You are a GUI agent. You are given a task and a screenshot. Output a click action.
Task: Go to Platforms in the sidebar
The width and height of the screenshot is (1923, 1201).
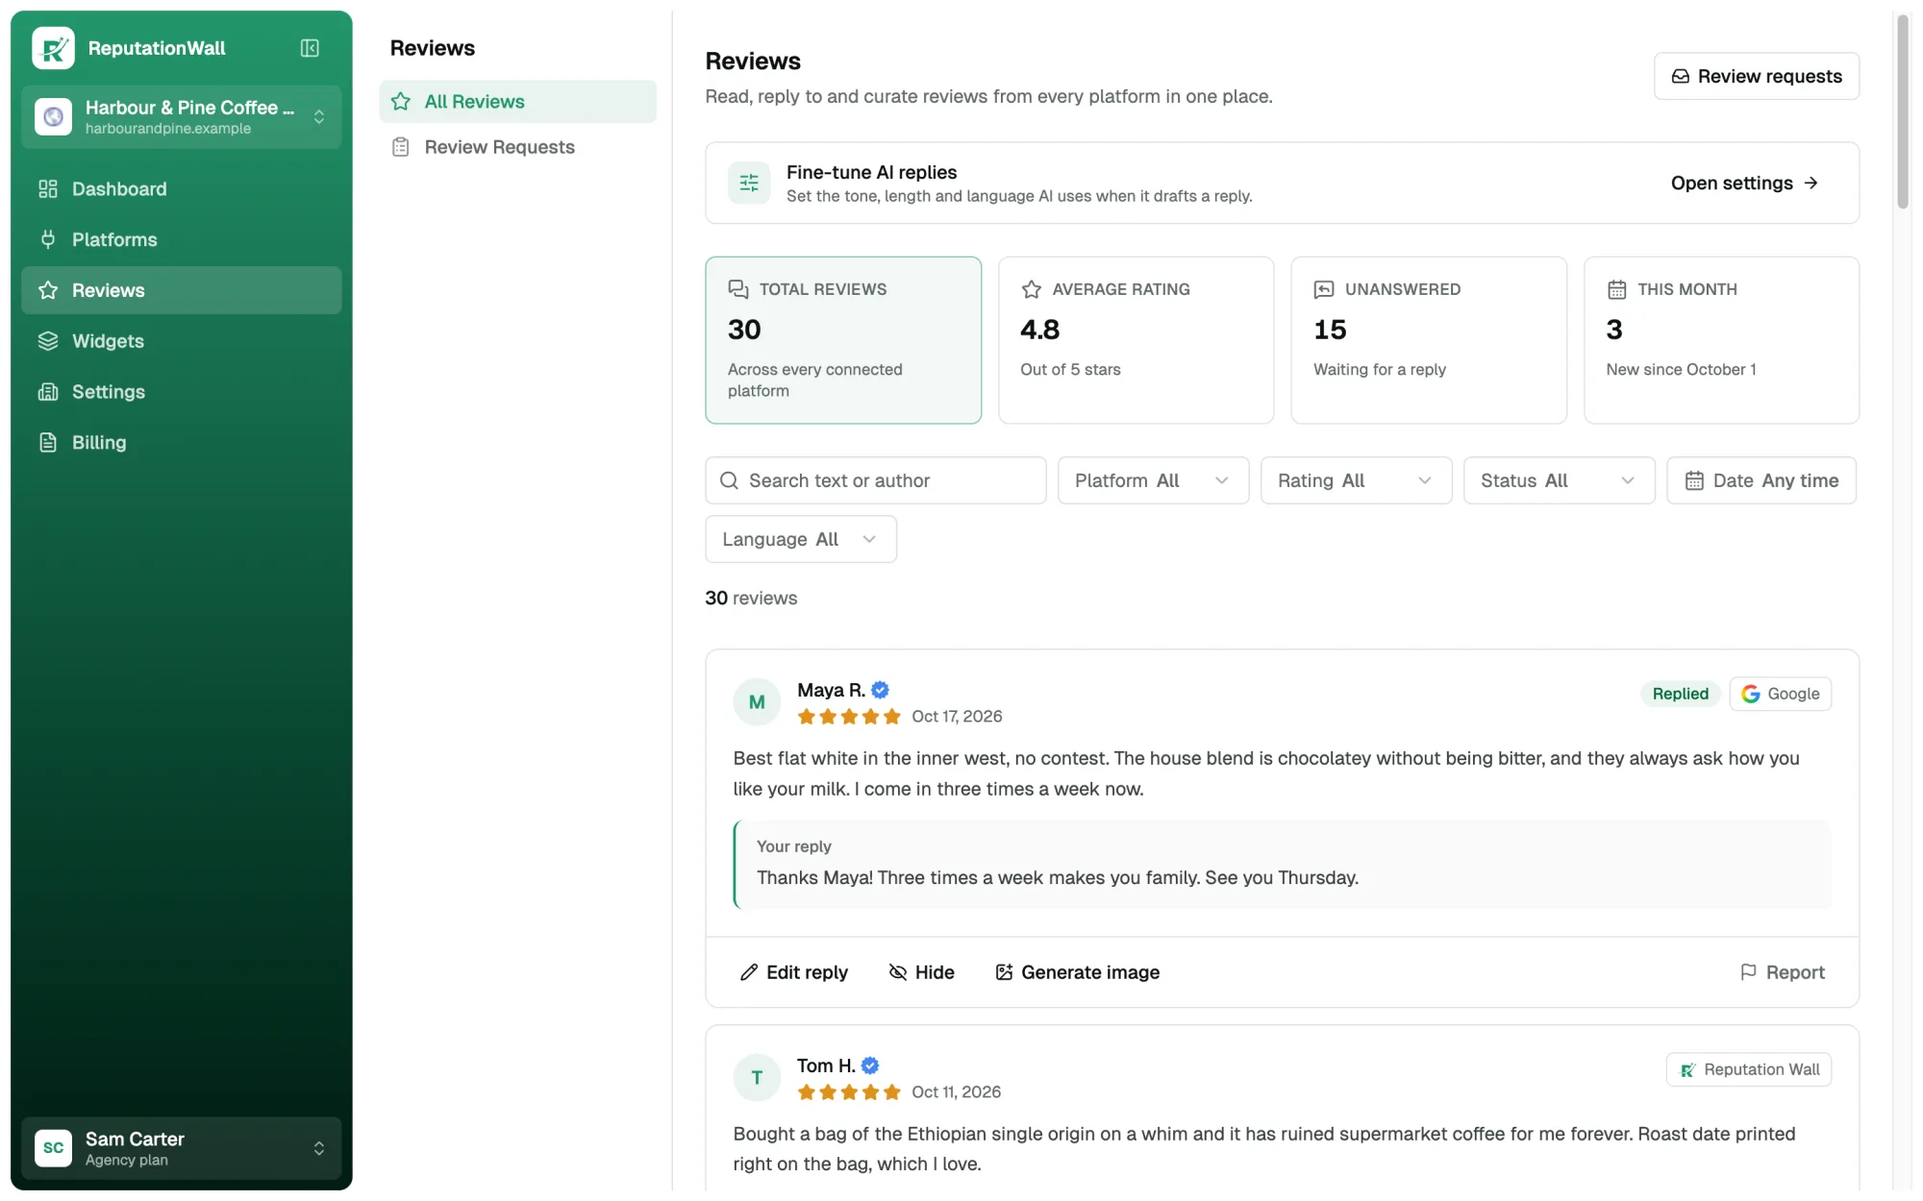click(x=181, y=240)
